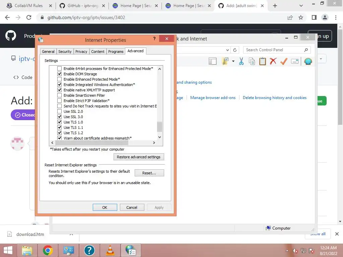This screenshot has width=343, height=257.
Task: Open Chrome side panel icon
Action: coord(314,17)
